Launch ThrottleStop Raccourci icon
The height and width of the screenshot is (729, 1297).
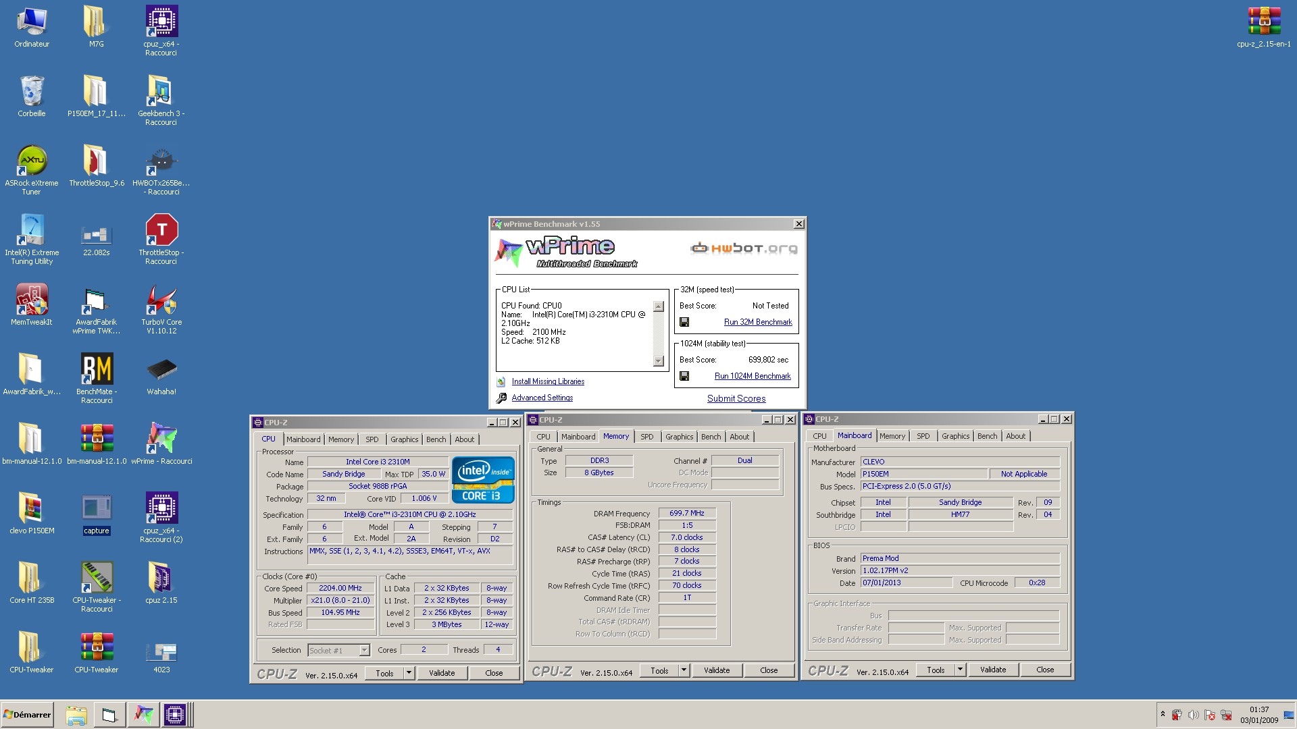pyautogui.click(x=161, y=239)
